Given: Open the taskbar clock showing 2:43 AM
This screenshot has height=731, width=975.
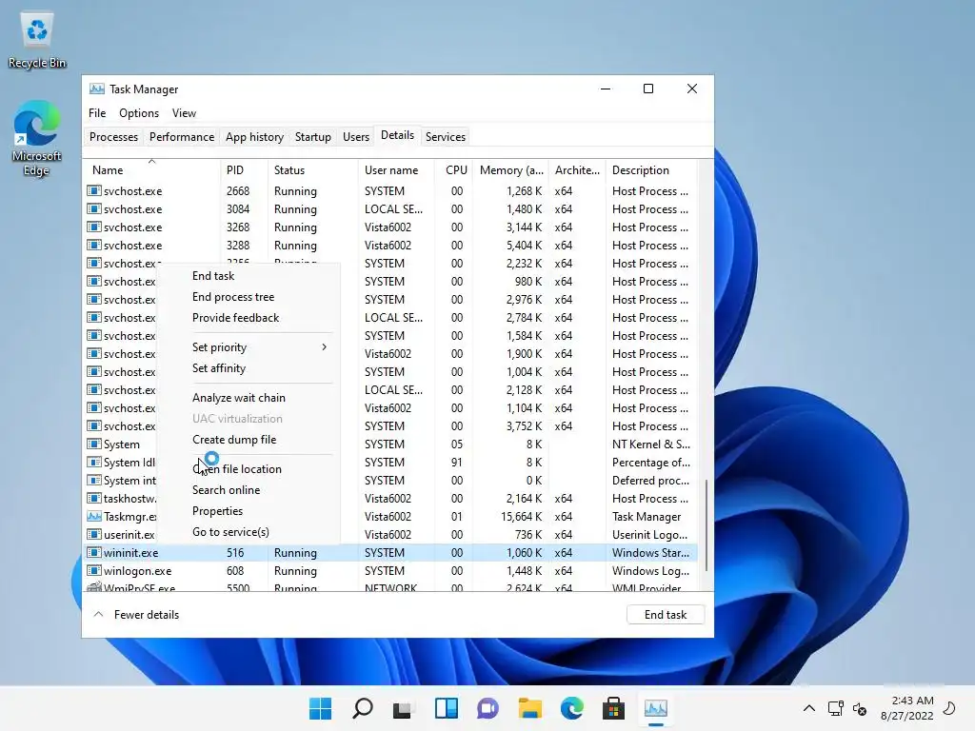Looking at the screenshot, I should coord(907,708).
